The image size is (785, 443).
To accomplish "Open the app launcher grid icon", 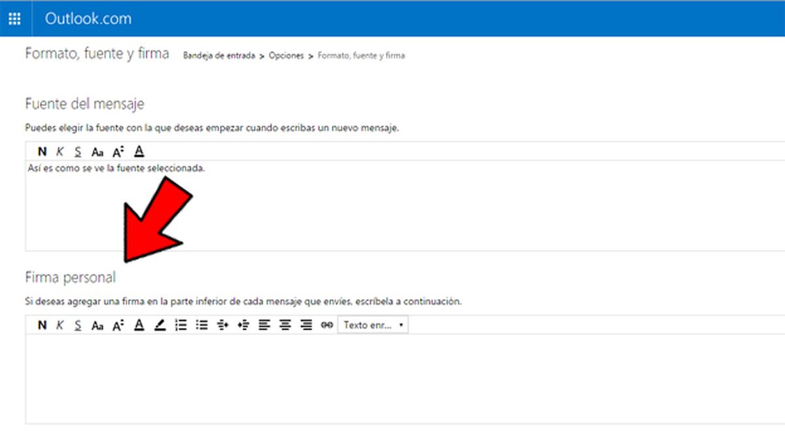I will [x=14, y=18].
